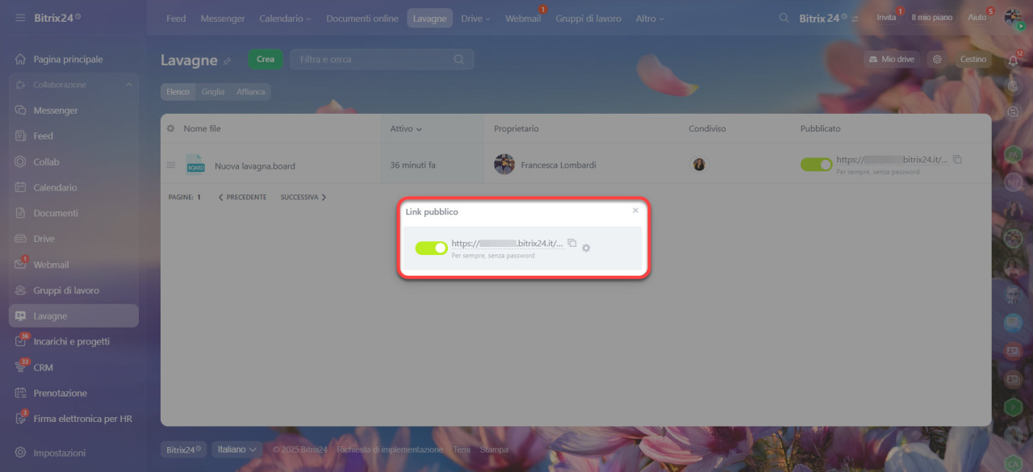Open the Aiuto help button

(977, 18)
